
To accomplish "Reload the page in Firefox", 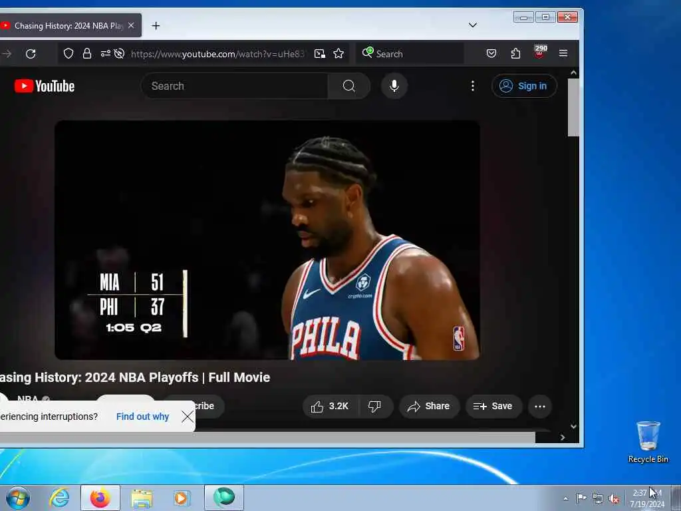I will click(31, 54).
